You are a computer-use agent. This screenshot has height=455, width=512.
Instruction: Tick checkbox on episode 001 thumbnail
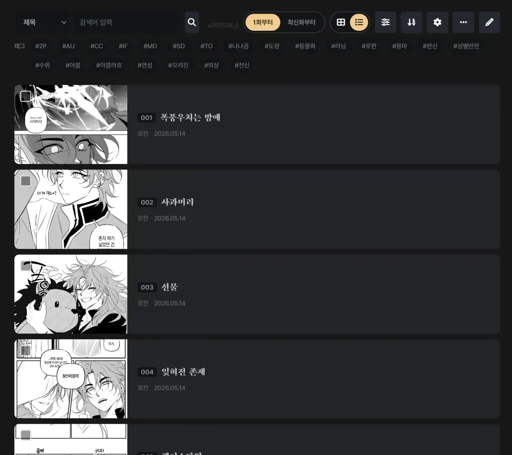(26, 96)
